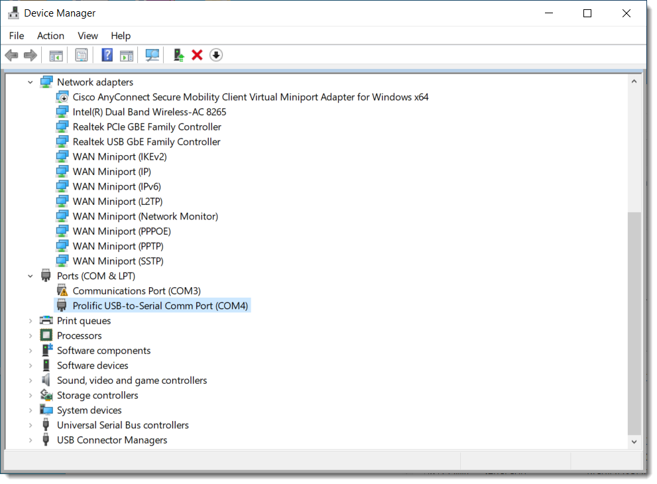The width and height of the screenshot is (657, 484).
Task: Open the Help menu
Action: pos(121,36)
